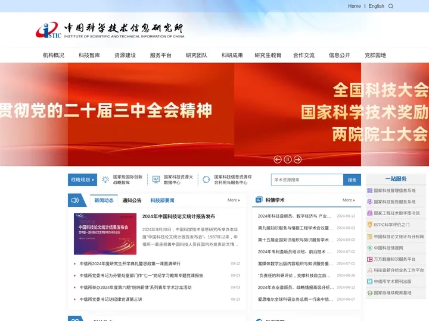Click the monitor icon for 国家科技资源大数据中心
Image resolution: width=429 pixels, height=321 pixels.
[156, 180]
